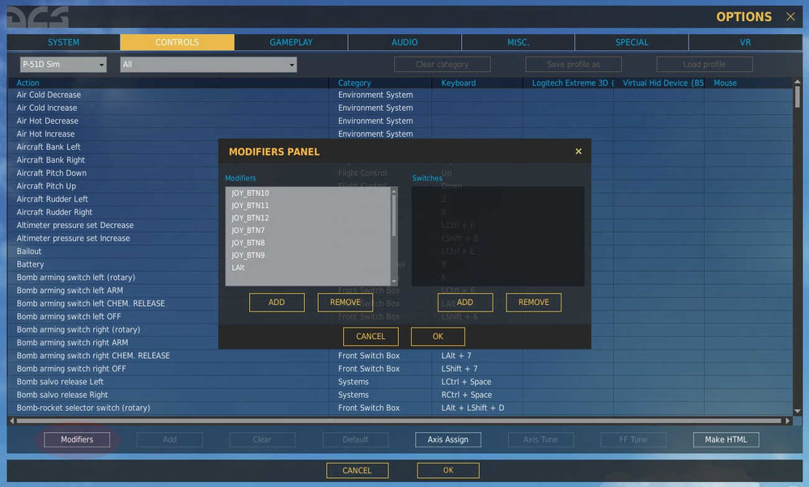The image size is (809, 487).
Task: Click the Action column header
Action: [168, 83]
